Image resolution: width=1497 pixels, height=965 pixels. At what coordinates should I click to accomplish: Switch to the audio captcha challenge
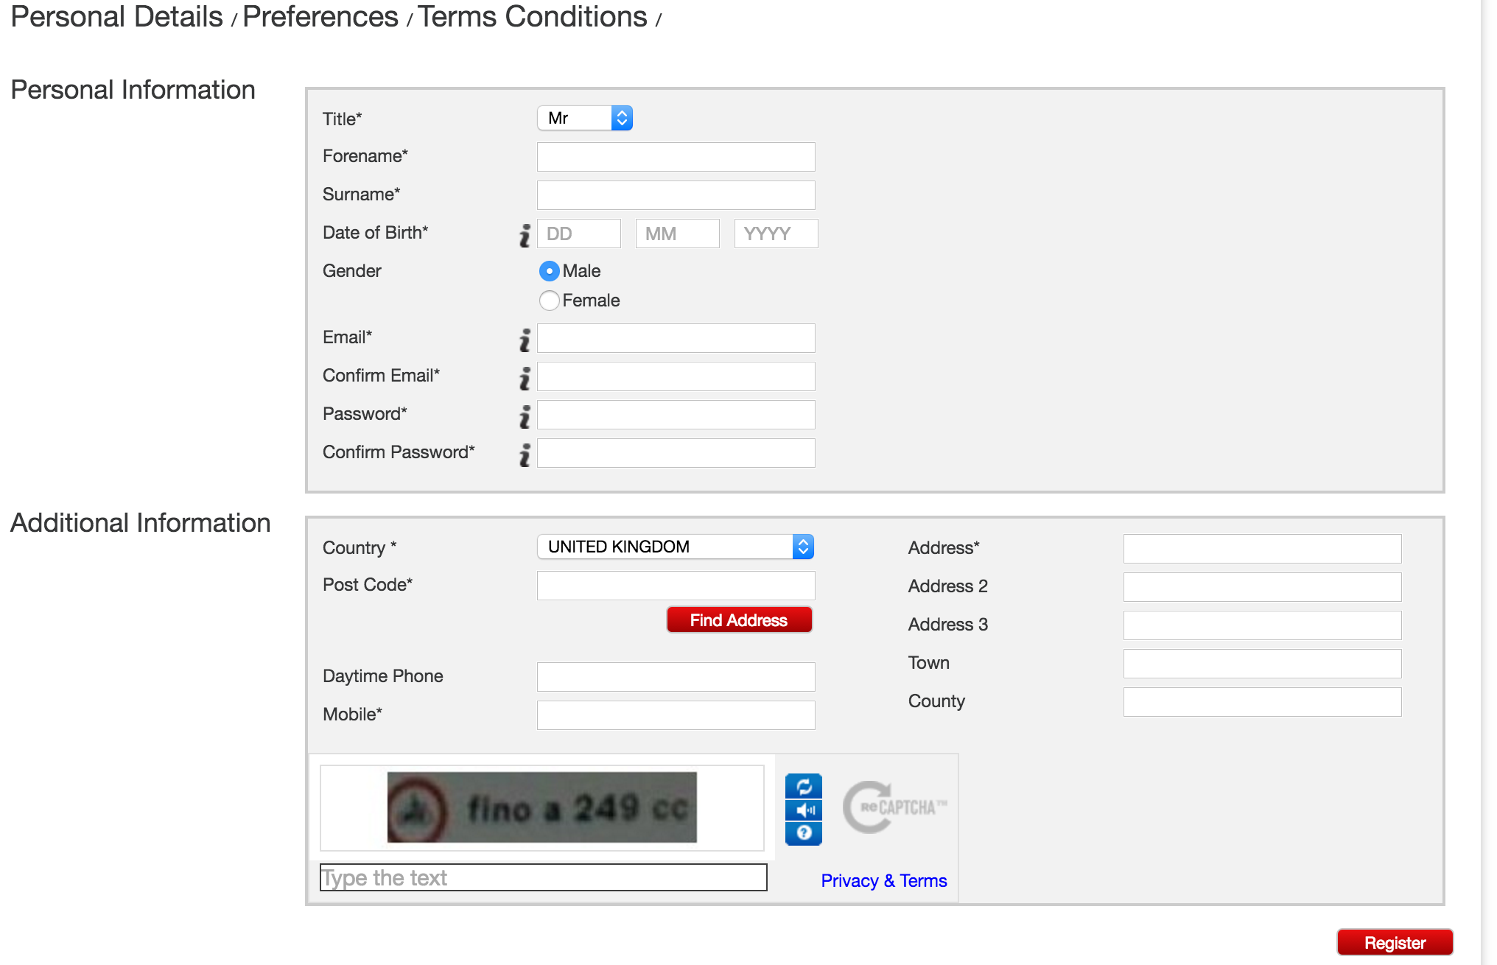(x=803, y=810)
